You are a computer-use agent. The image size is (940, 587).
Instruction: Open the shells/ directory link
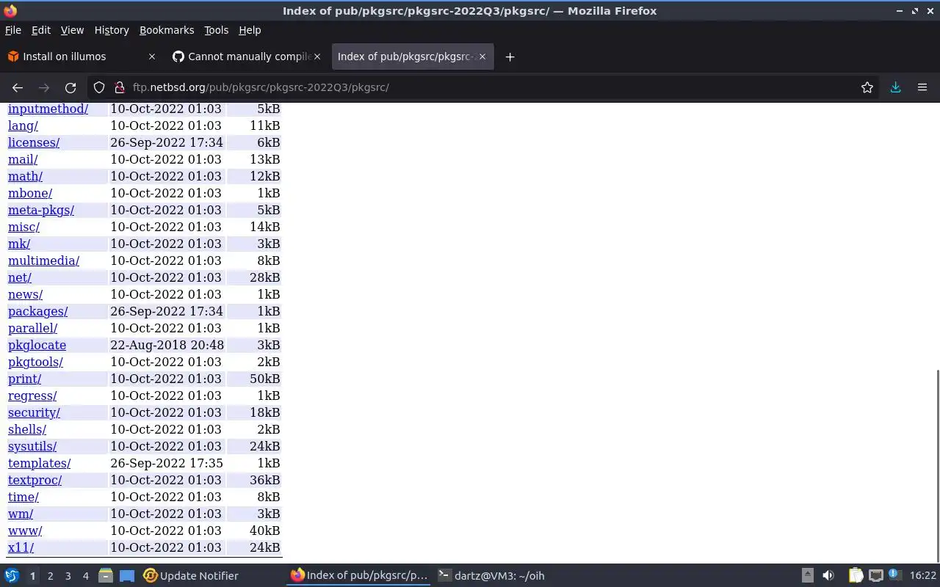coord(27,429)
